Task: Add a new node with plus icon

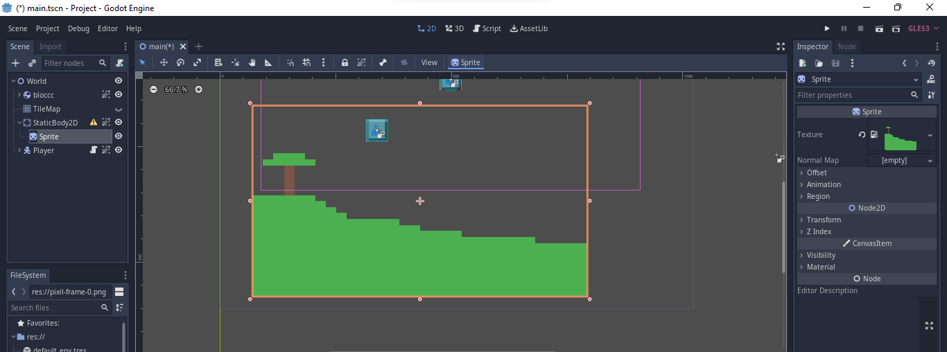Action: 15,63
